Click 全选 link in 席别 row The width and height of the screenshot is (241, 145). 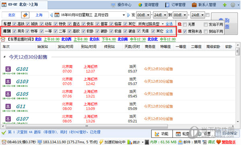click(x=169, y=31)
